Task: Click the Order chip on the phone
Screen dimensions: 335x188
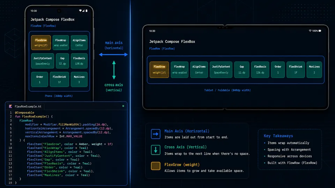Action: (39, 79)
